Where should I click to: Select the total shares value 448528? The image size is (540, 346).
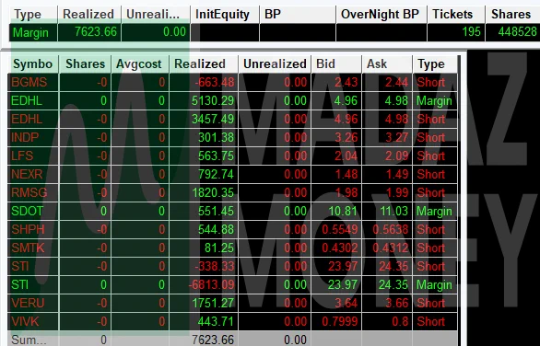pyautogui.click(x=517, y=32)
